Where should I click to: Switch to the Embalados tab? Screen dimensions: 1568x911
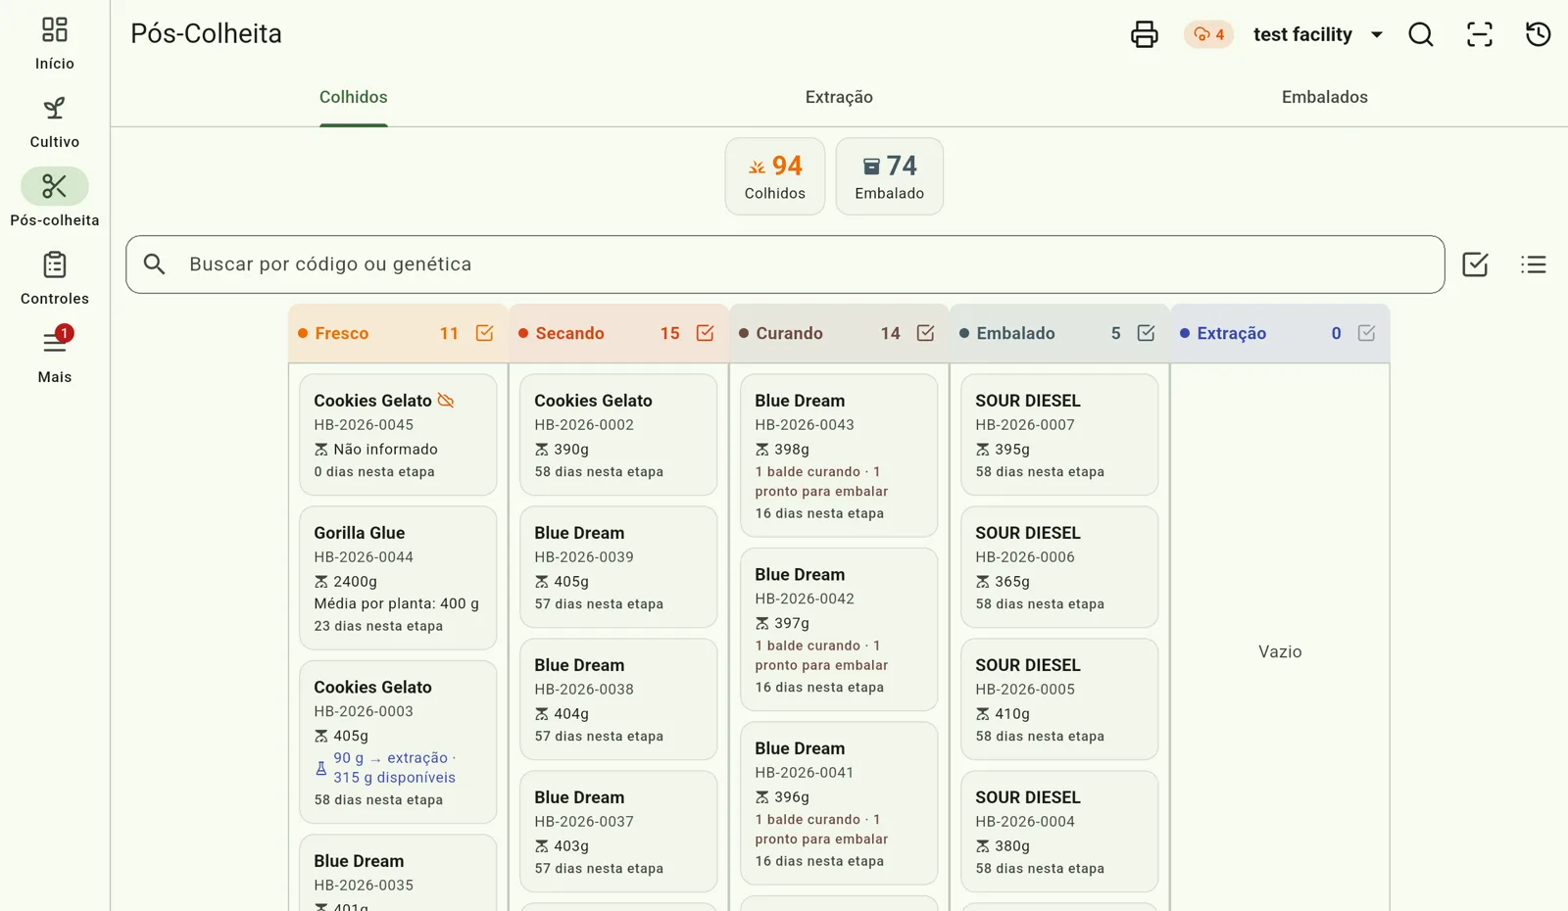coord(1325,97)
